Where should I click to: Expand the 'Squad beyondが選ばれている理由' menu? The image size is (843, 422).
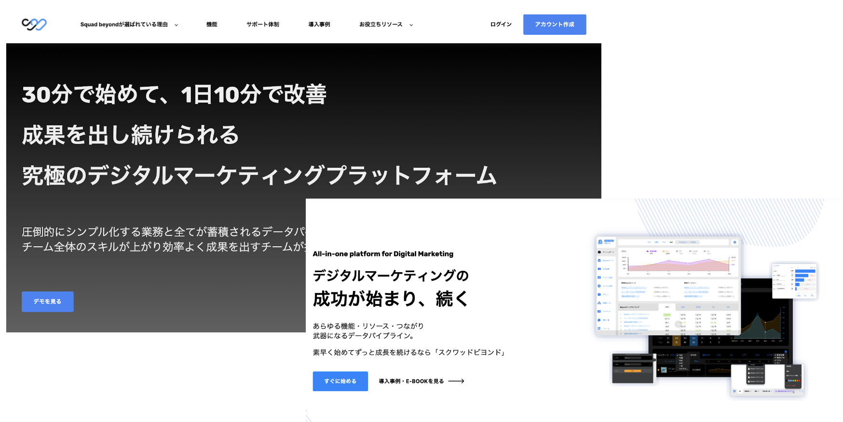pyautogui.click(x=129, y=25)
